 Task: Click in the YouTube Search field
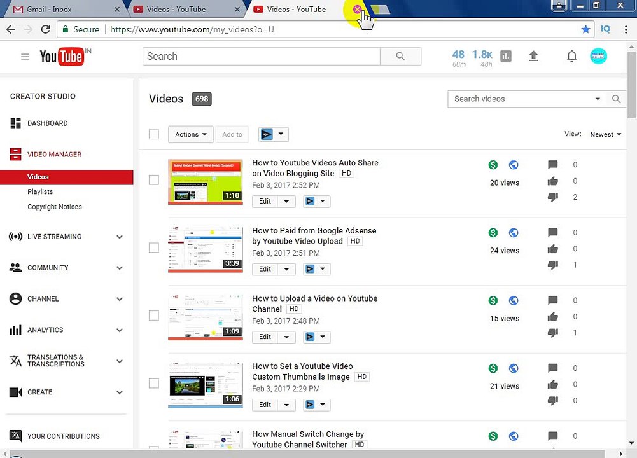click(x=261, y=57)
